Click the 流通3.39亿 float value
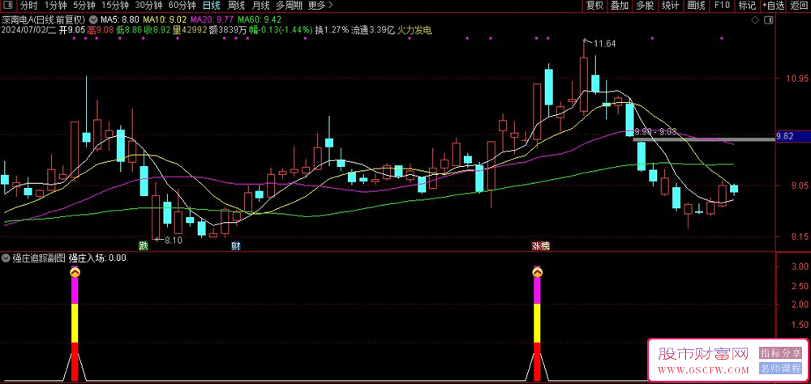This screenshot has height=384, width=811. [373, 30]
